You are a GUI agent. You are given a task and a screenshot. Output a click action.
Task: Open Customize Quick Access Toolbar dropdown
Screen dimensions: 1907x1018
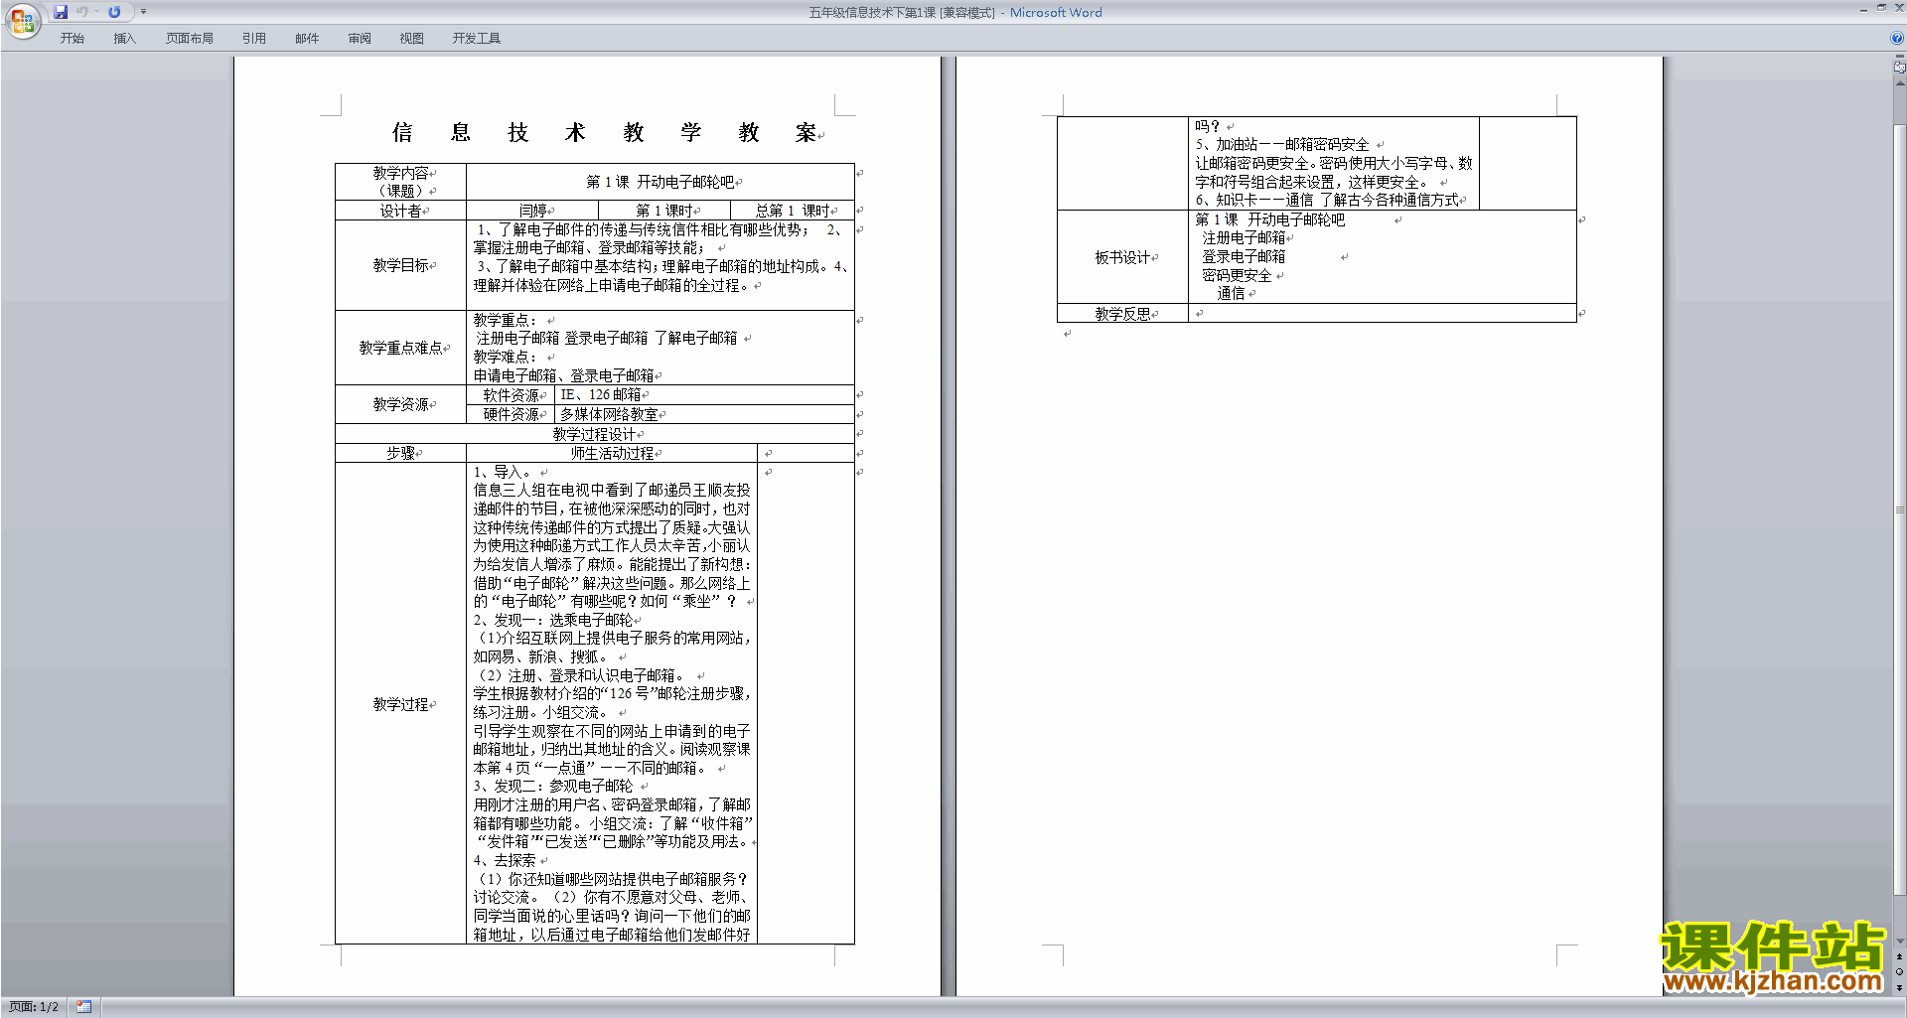pos(143,12)
